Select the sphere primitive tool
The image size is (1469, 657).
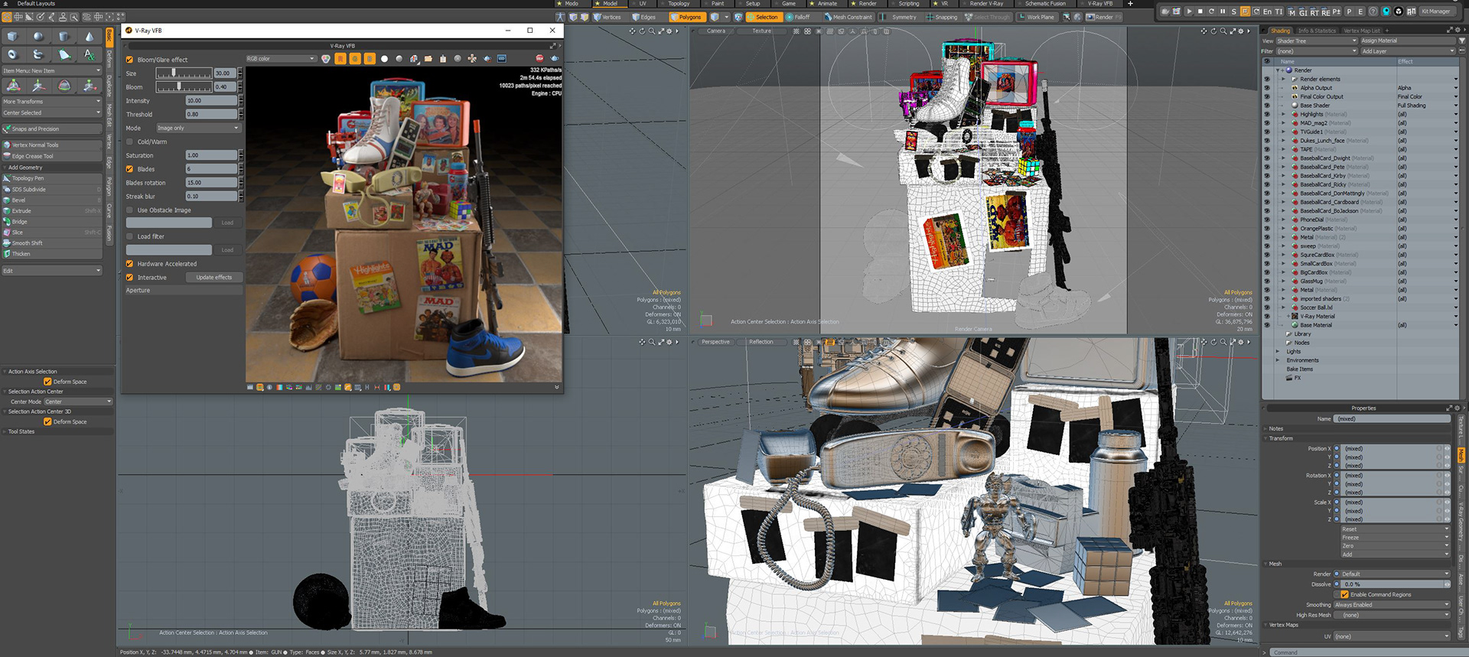click(x=38, y=36)
